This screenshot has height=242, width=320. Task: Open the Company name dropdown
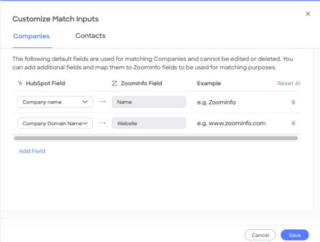[x=55, y=102]
